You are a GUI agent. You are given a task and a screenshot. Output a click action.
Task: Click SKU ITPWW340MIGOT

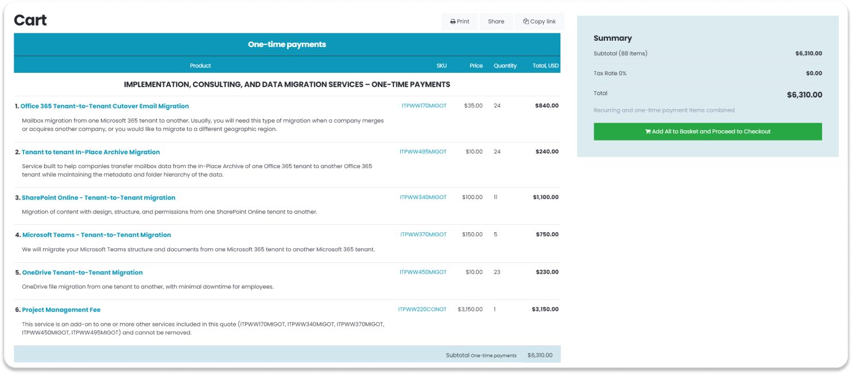coord(423,197)
